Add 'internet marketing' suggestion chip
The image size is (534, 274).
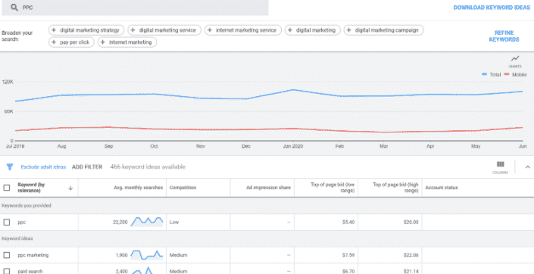127,42
